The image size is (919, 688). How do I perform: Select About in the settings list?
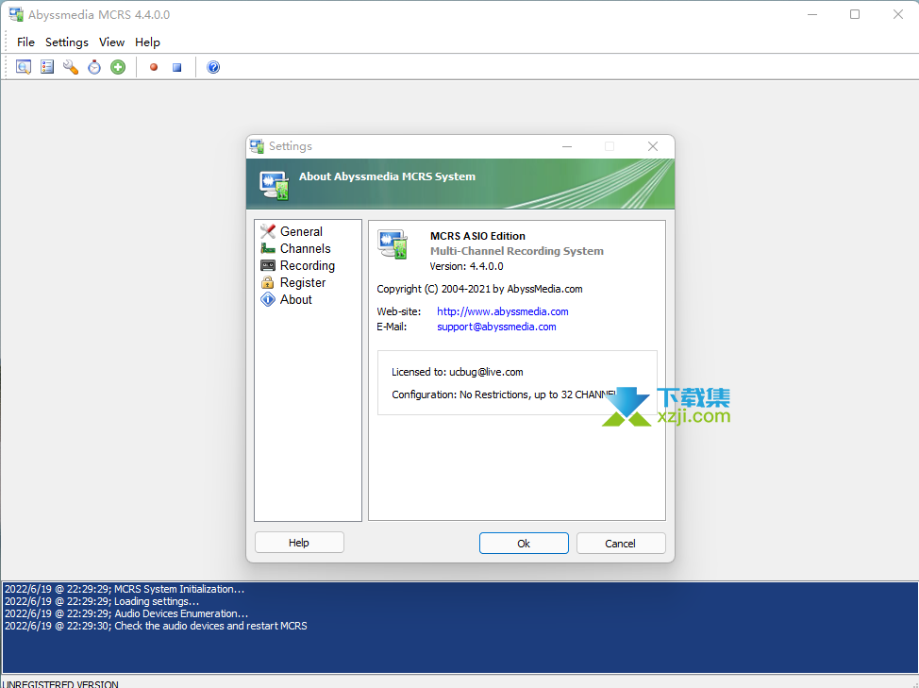(296, 299)
